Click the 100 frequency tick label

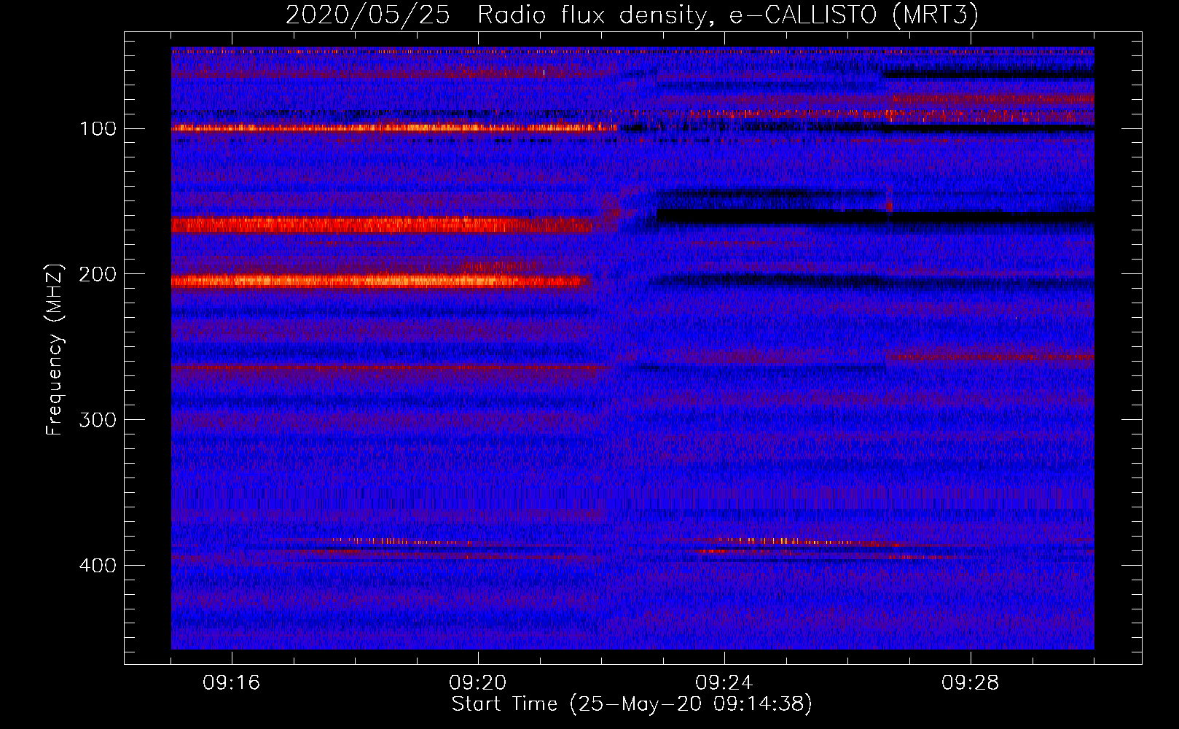[x=98, y=129]
